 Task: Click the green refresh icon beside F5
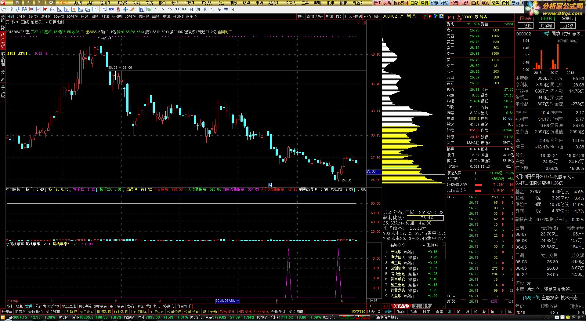149,9
